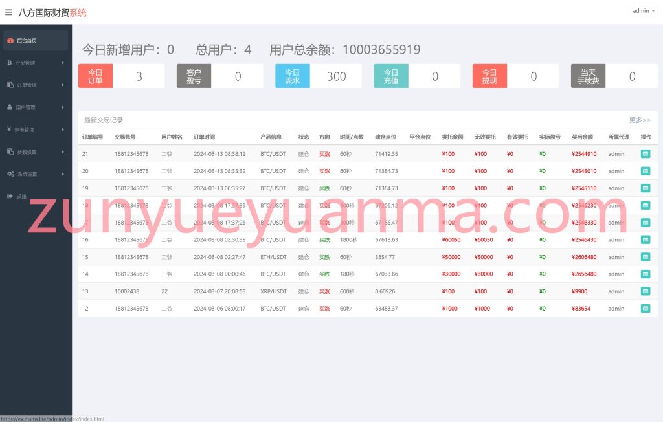Click the 交易账号 column header
Image resolution: width=663 pixels, height=422 pixels.
125,137
